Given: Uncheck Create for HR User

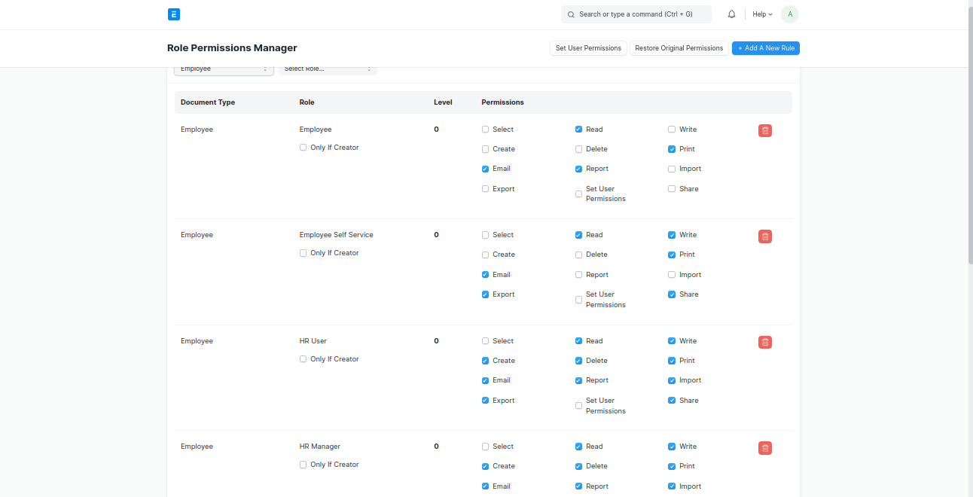Looking at the screenshot, I should [x=485, y=361].
